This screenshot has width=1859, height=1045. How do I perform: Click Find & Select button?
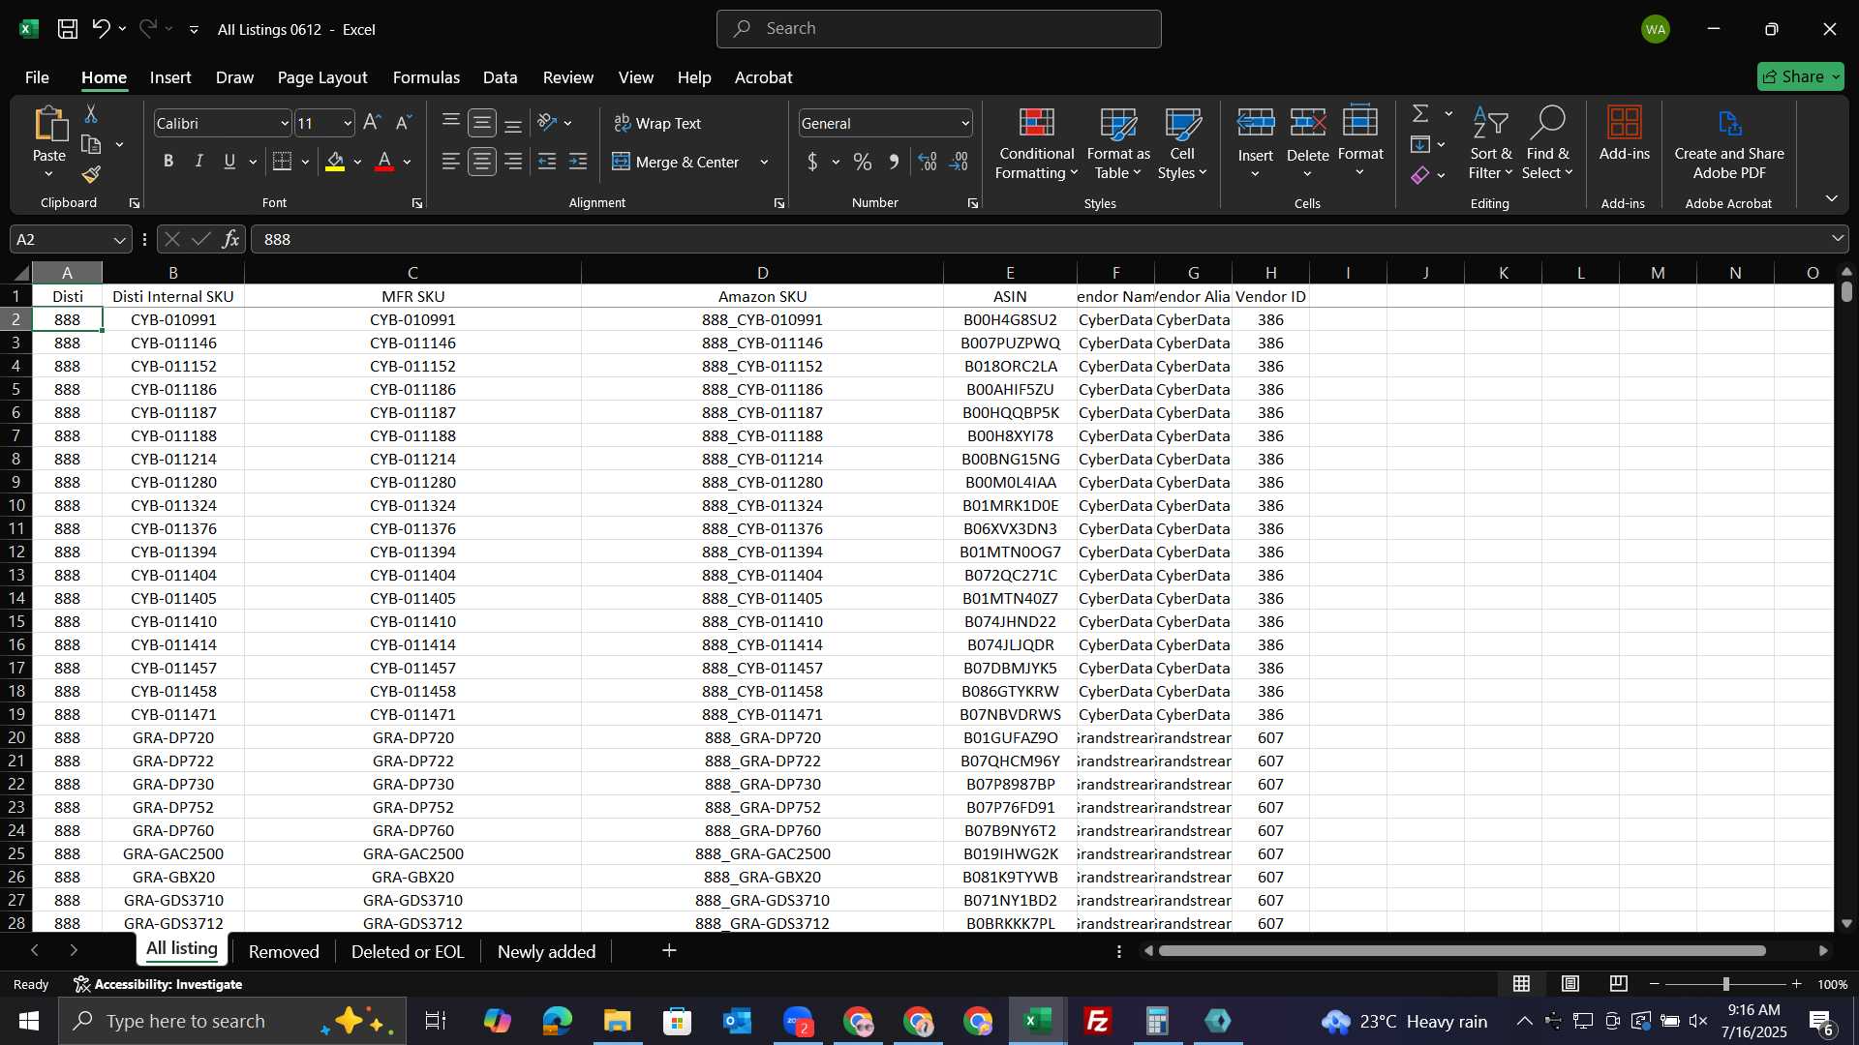coord(1546,143)
